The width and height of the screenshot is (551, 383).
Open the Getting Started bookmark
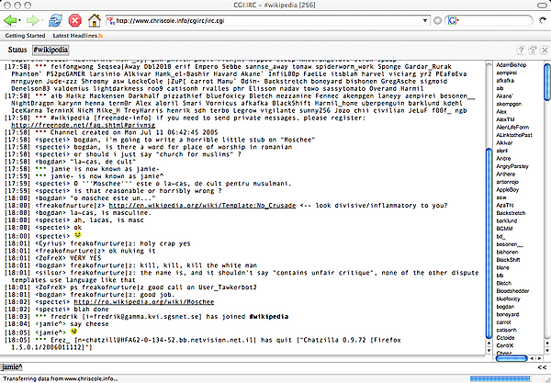point(26,36)
